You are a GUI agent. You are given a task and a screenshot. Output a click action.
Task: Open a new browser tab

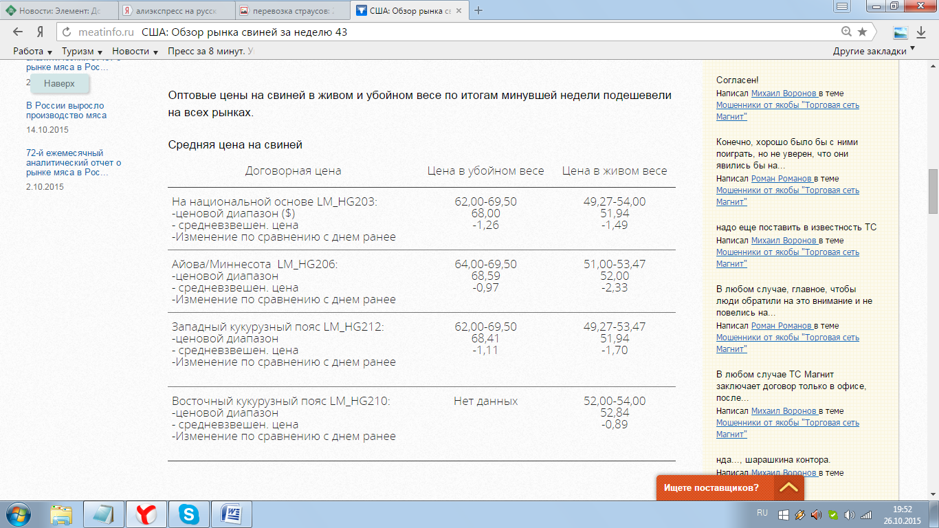[479, 10]
